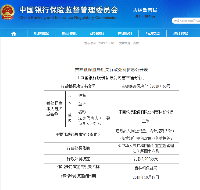Click the cell 作出处罚决定的日期
The image size is (200, 190).
(78, 178)
